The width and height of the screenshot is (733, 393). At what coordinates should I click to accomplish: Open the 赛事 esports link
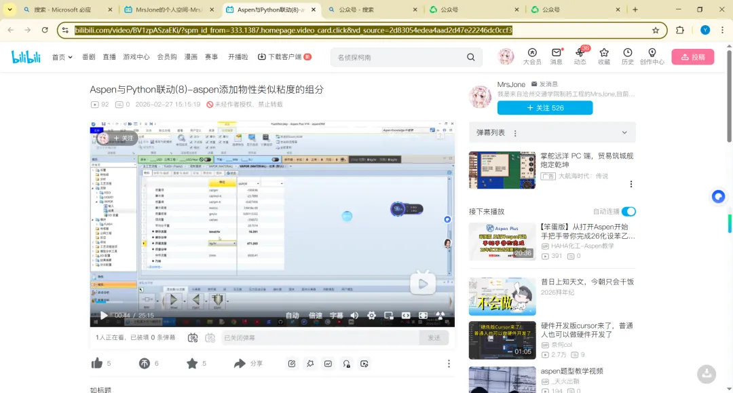pyautogui.click(x=211, y=57)
